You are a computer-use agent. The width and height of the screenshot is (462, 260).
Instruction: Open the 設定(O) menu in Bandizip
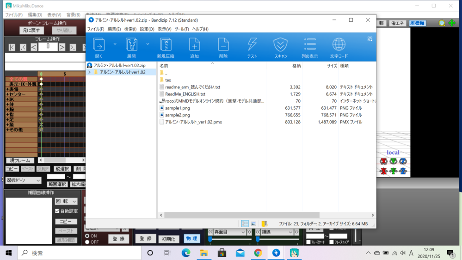click(x=147, y=29)
